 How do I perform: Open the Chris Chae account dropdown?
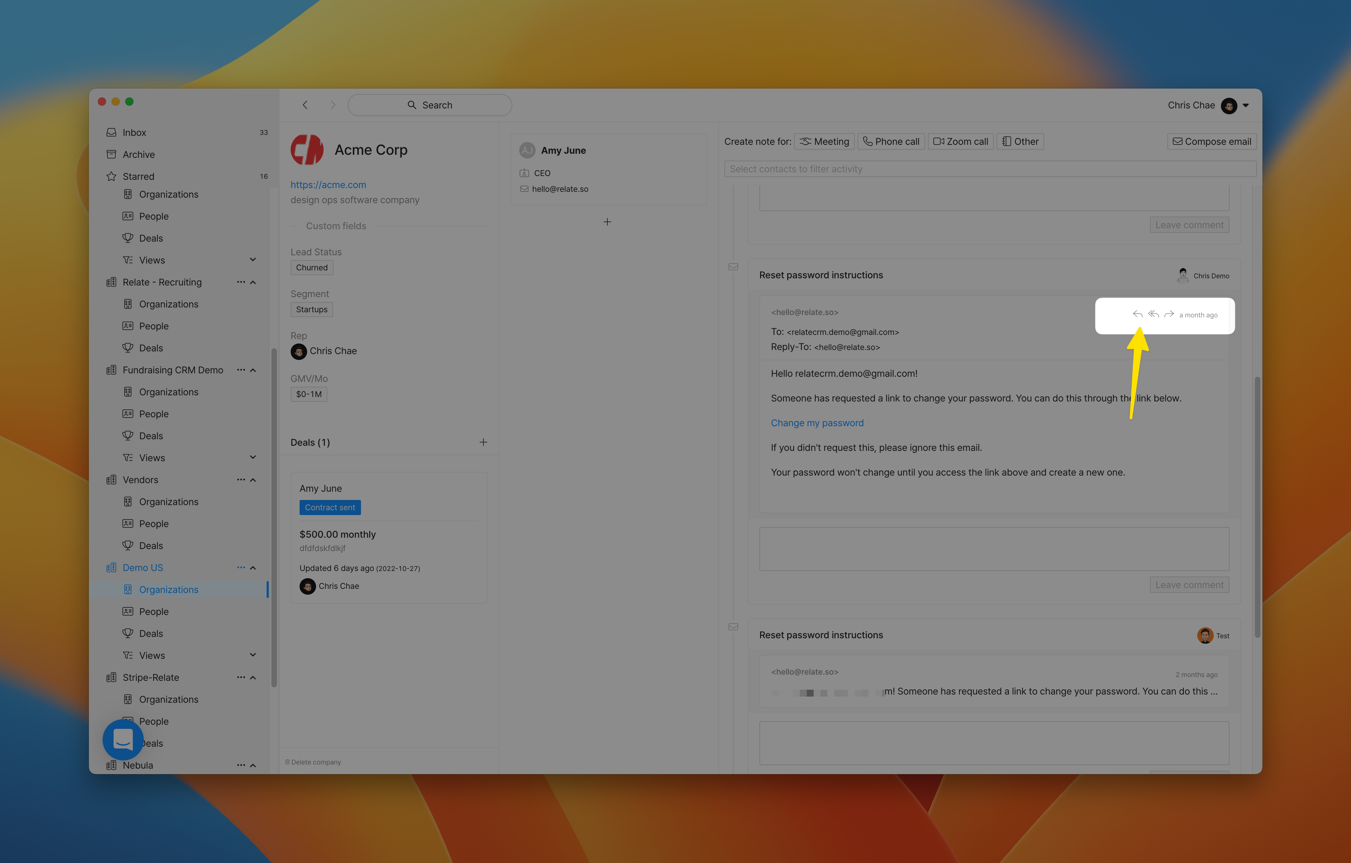pyautogui.click(x=1246, y=105)
